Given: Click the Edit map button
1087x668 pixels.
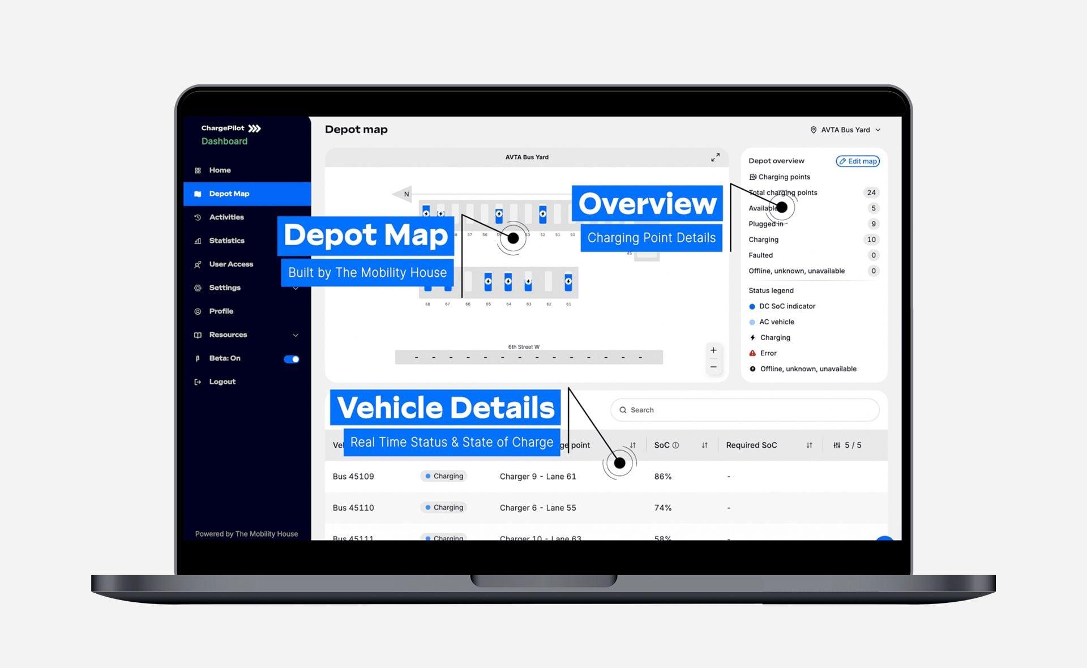Looking at the screenshot, I should (858, 161).
